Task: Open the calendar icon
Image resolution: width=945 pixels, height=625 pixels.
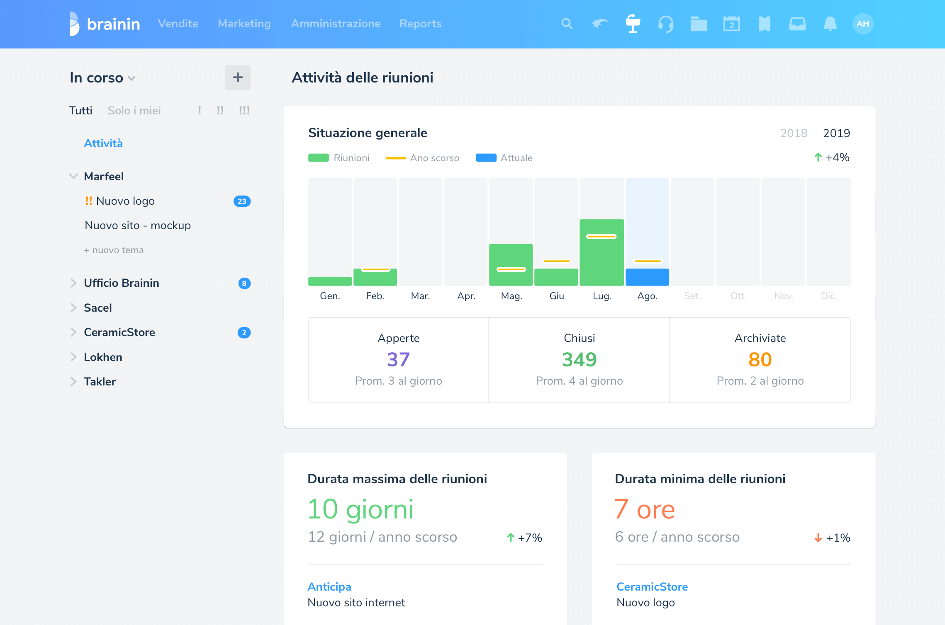Action: tap(731, 24)
